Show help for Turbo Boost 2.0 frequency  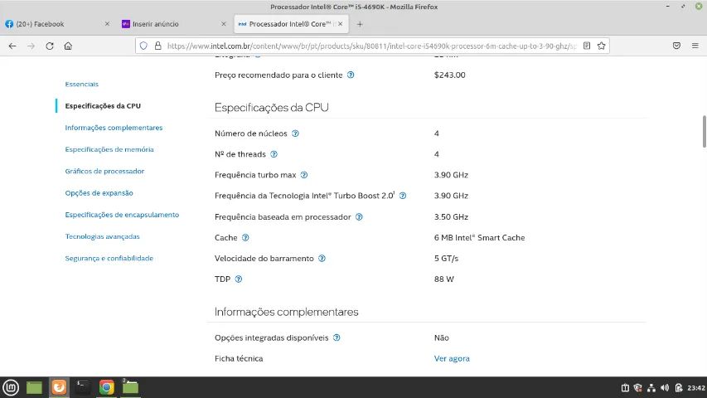[403, 196]
